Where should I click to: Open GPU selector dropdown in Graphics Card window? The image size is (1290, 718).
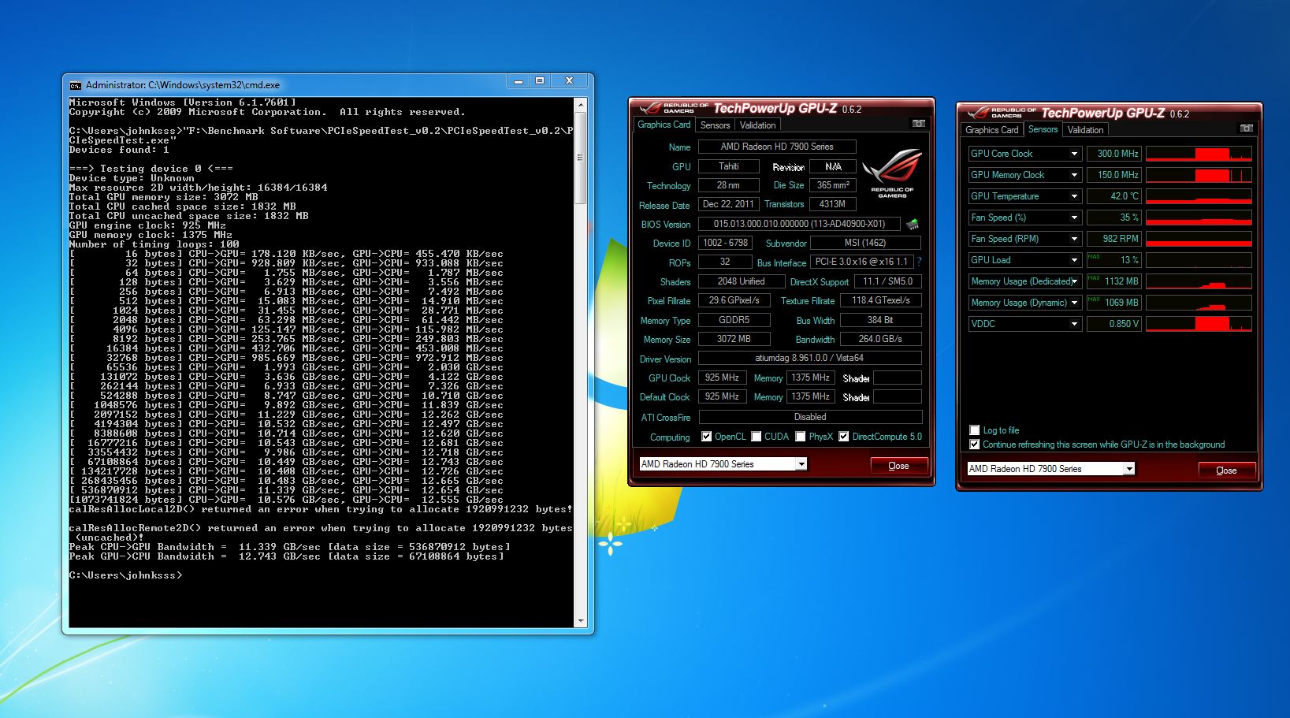[x=801, y=464]
